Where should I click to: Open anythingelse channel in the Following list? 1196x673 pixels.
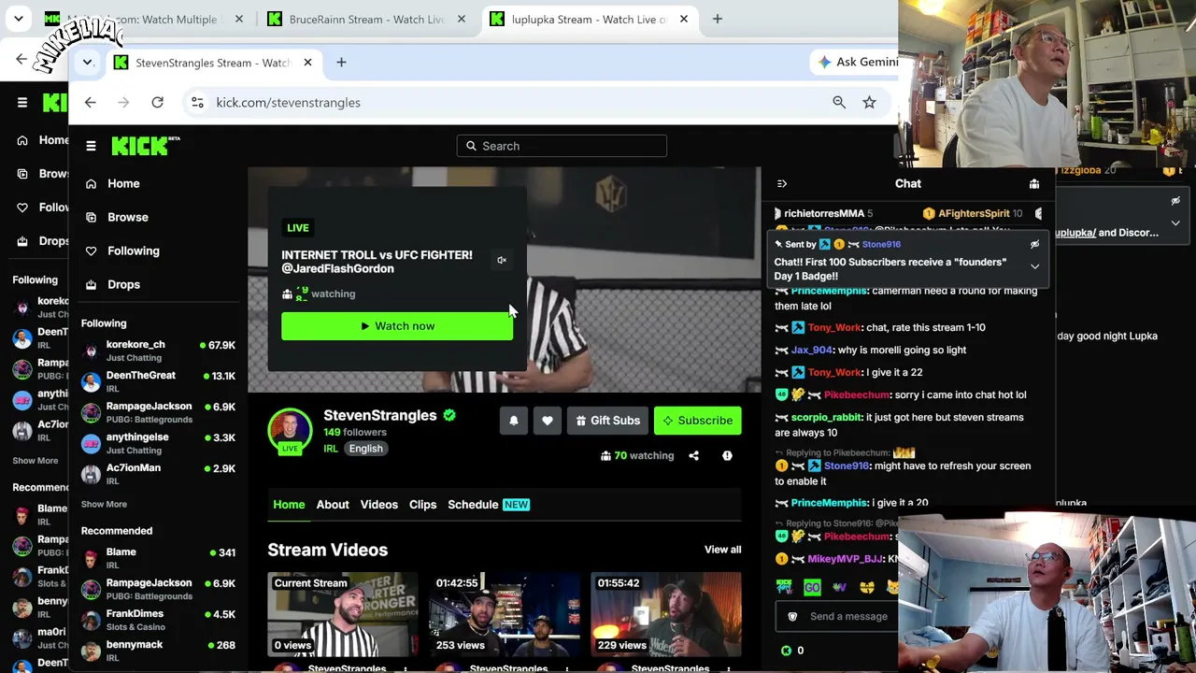158,443
